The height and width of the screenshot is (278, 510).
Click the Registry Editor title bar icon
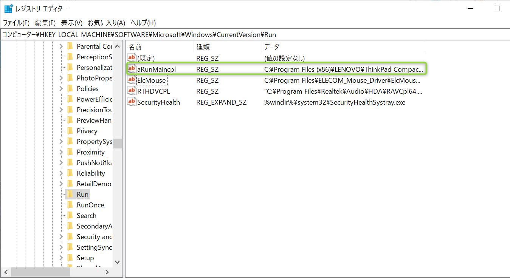point(8,9)
